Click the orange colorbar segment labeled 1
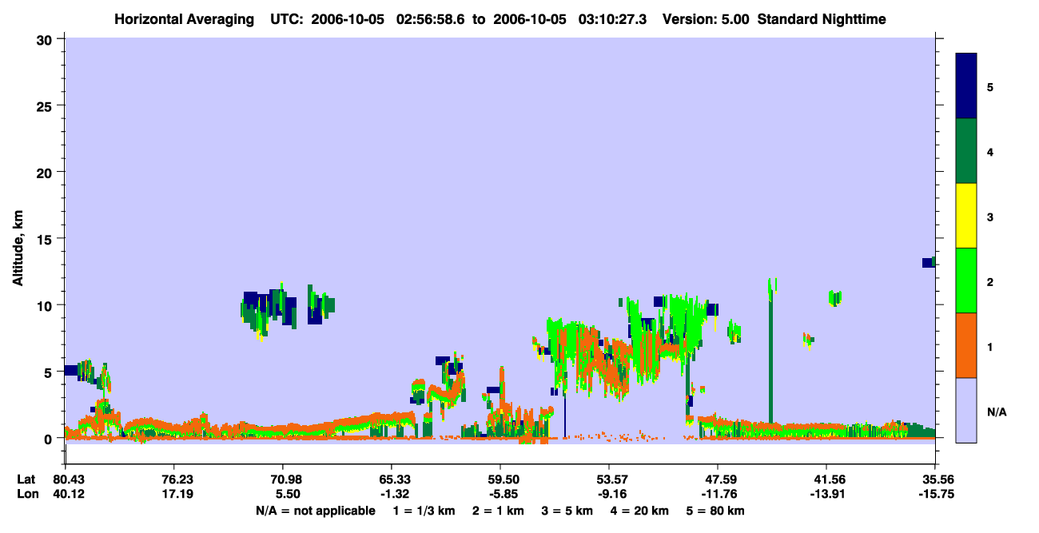Image resolution: width=1039 pixels, height=533 pixels. tap(966, 345)
